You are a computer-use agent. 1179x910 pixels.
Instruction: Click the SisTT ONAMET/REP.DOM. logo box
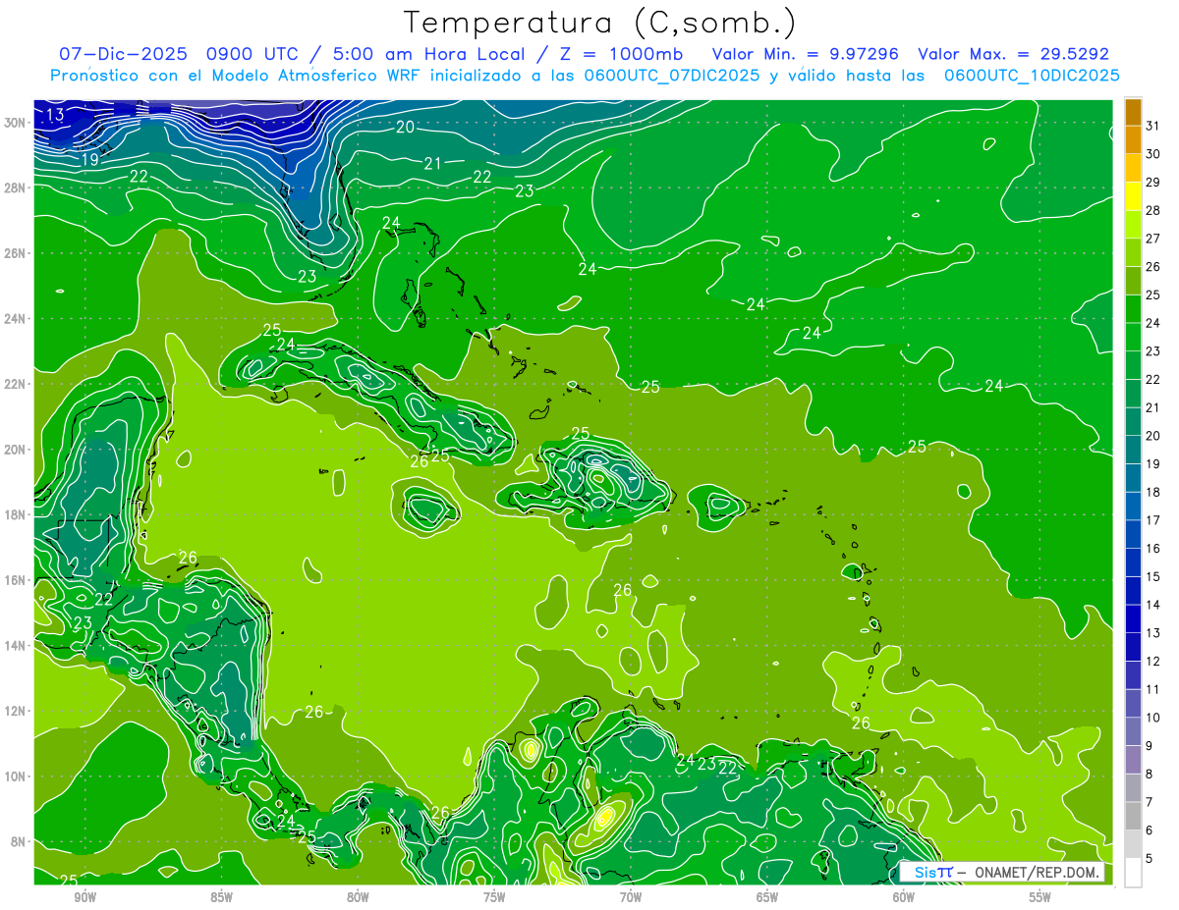pyautogui.click(x=1002, y=872)
